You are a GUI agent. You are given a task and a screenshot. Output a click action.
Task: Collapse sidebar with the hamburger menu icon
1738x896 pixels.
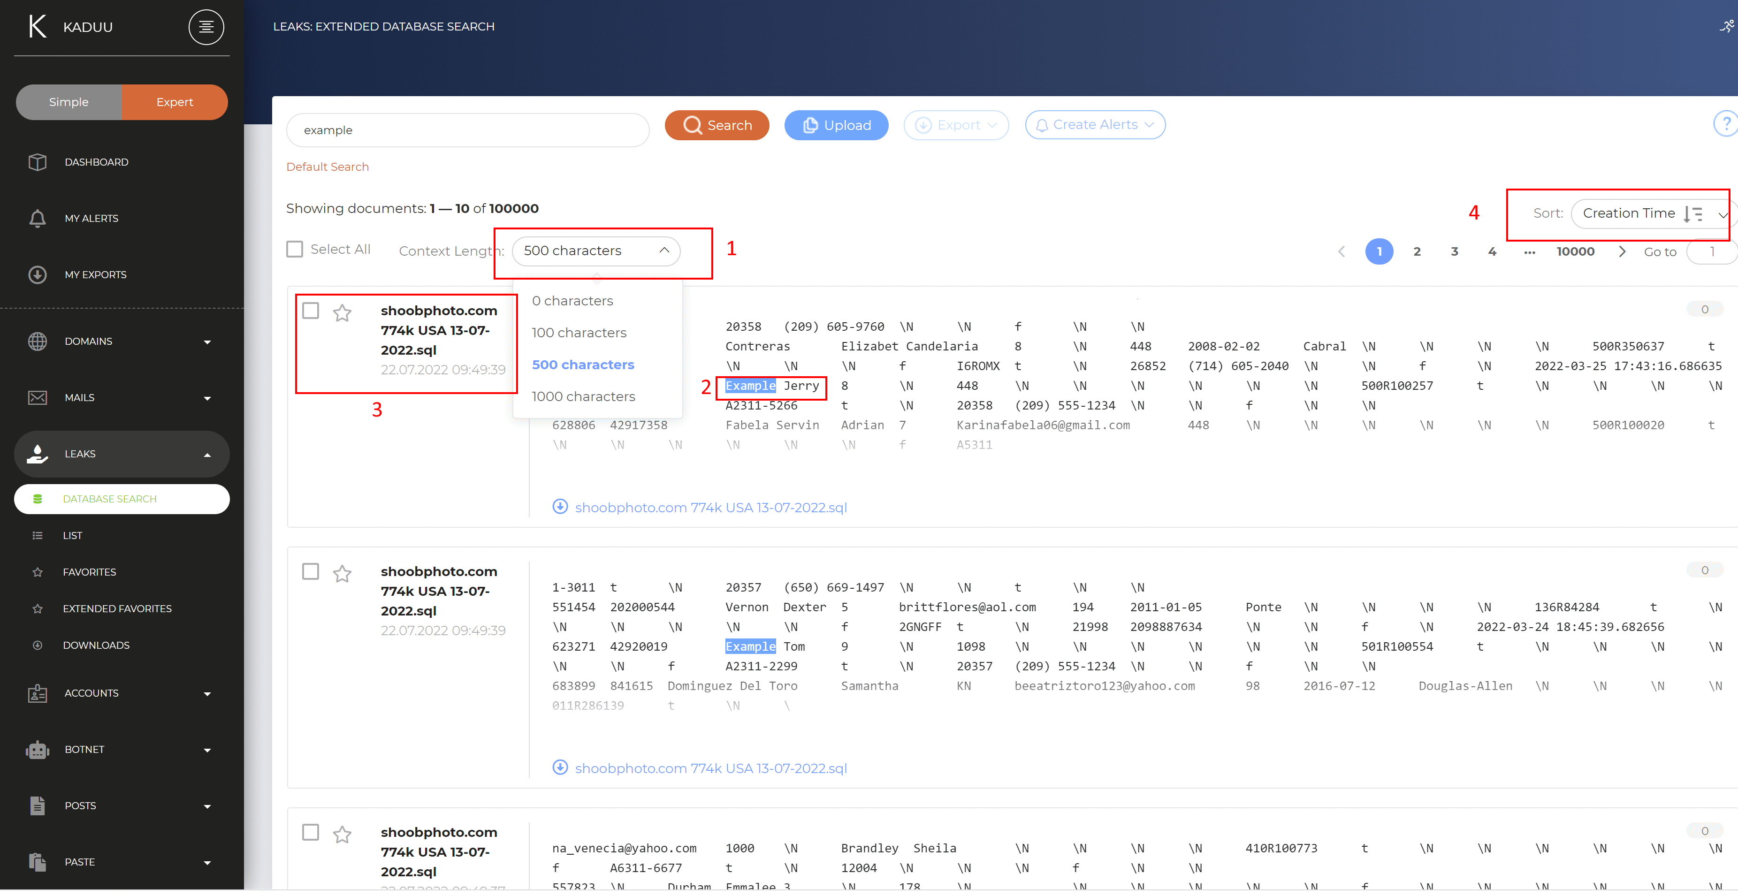pyautogui.click(x=206, y=27)
